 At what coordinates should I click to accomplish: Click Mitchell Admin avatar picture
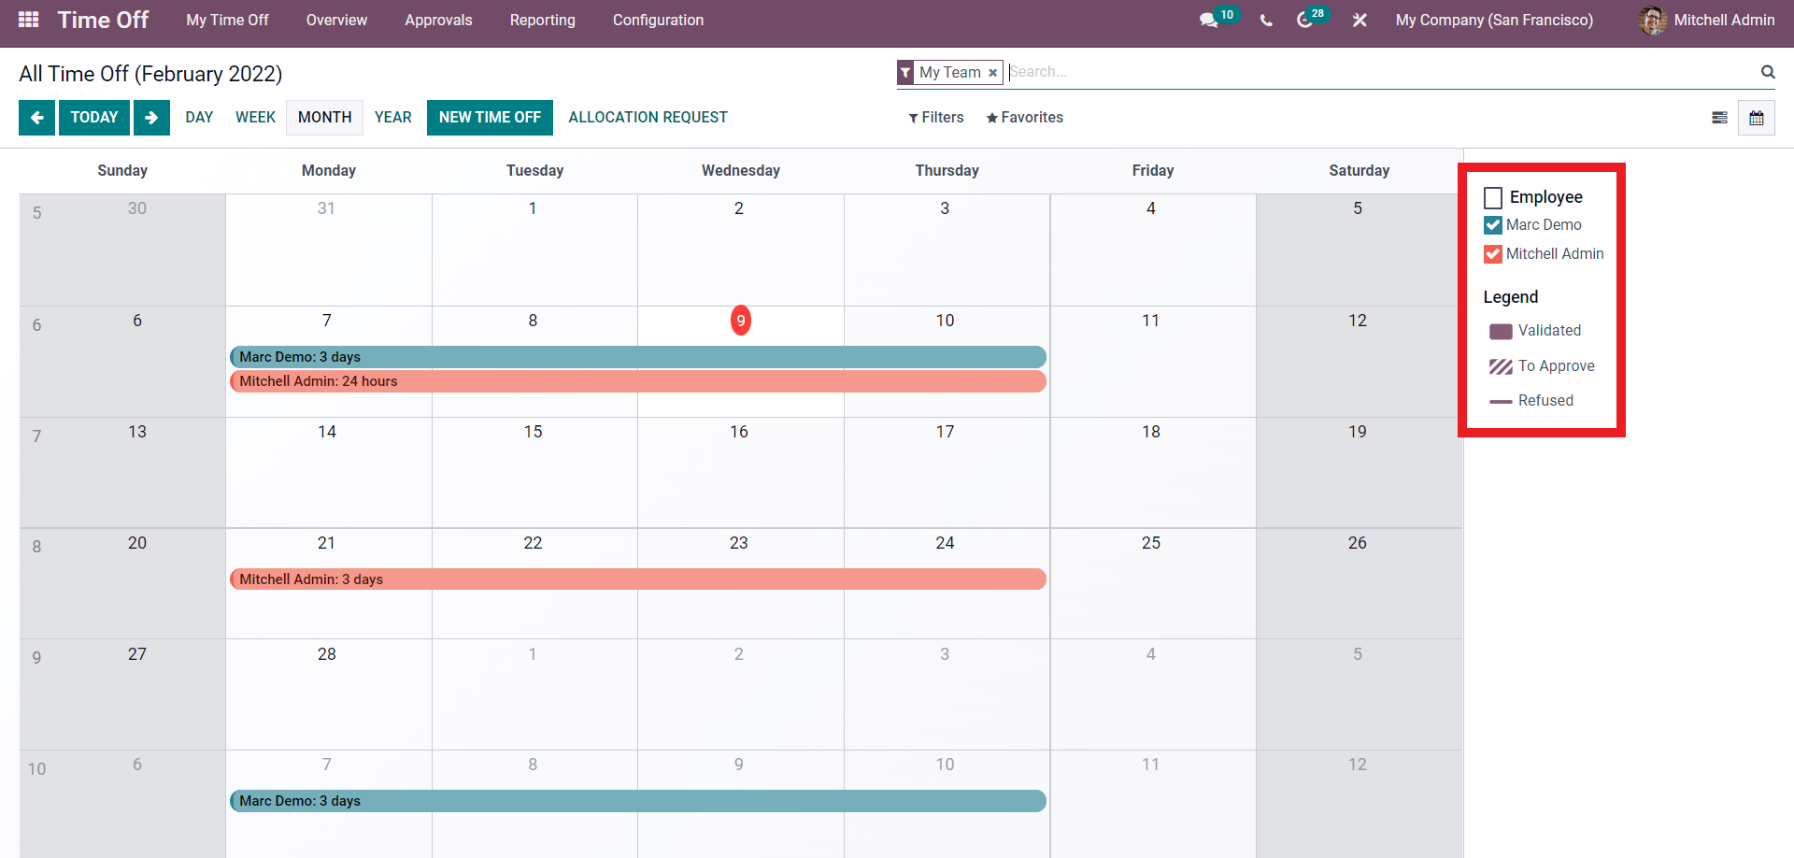[x=1652, y=20]
